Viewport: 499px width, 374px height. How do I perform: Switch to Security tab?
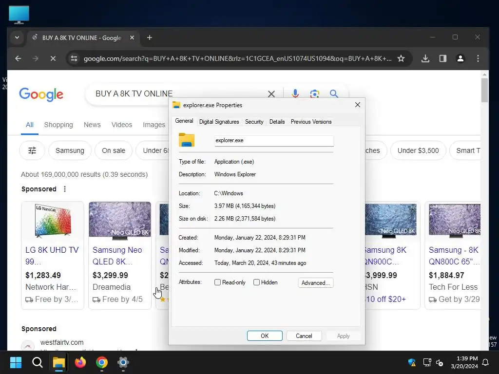coord(254,122)
